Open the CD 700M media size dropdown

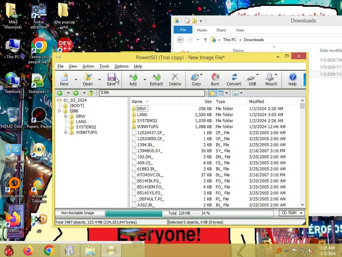(x=292, y=213)
